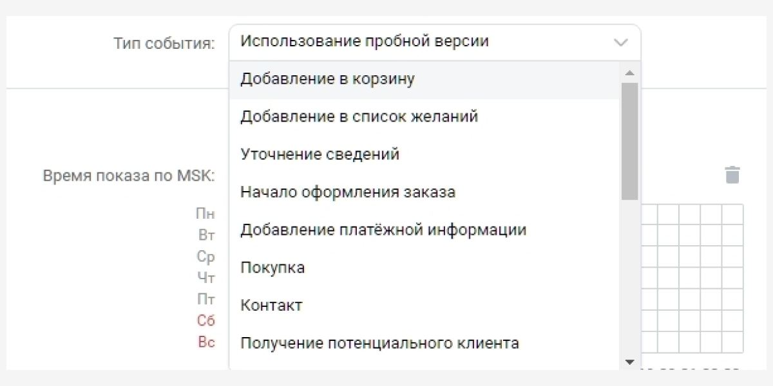Viewport: 773px width, 386px height.
Task: Select 'Контакт' event type
Action: coord(271,306)
